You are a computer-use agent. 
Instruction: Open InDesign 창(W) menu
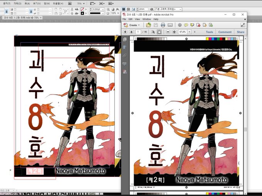pyautogui.click(x=47, y=3)
